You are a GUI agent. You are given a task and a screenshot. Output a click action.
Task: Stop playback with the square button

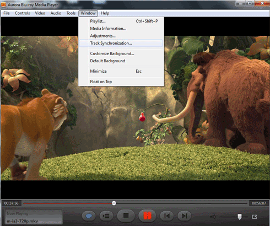[x=126, y=216]
